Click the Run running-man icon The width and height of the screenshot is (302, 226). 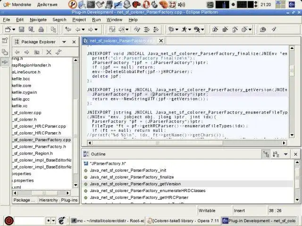(184, 29)
